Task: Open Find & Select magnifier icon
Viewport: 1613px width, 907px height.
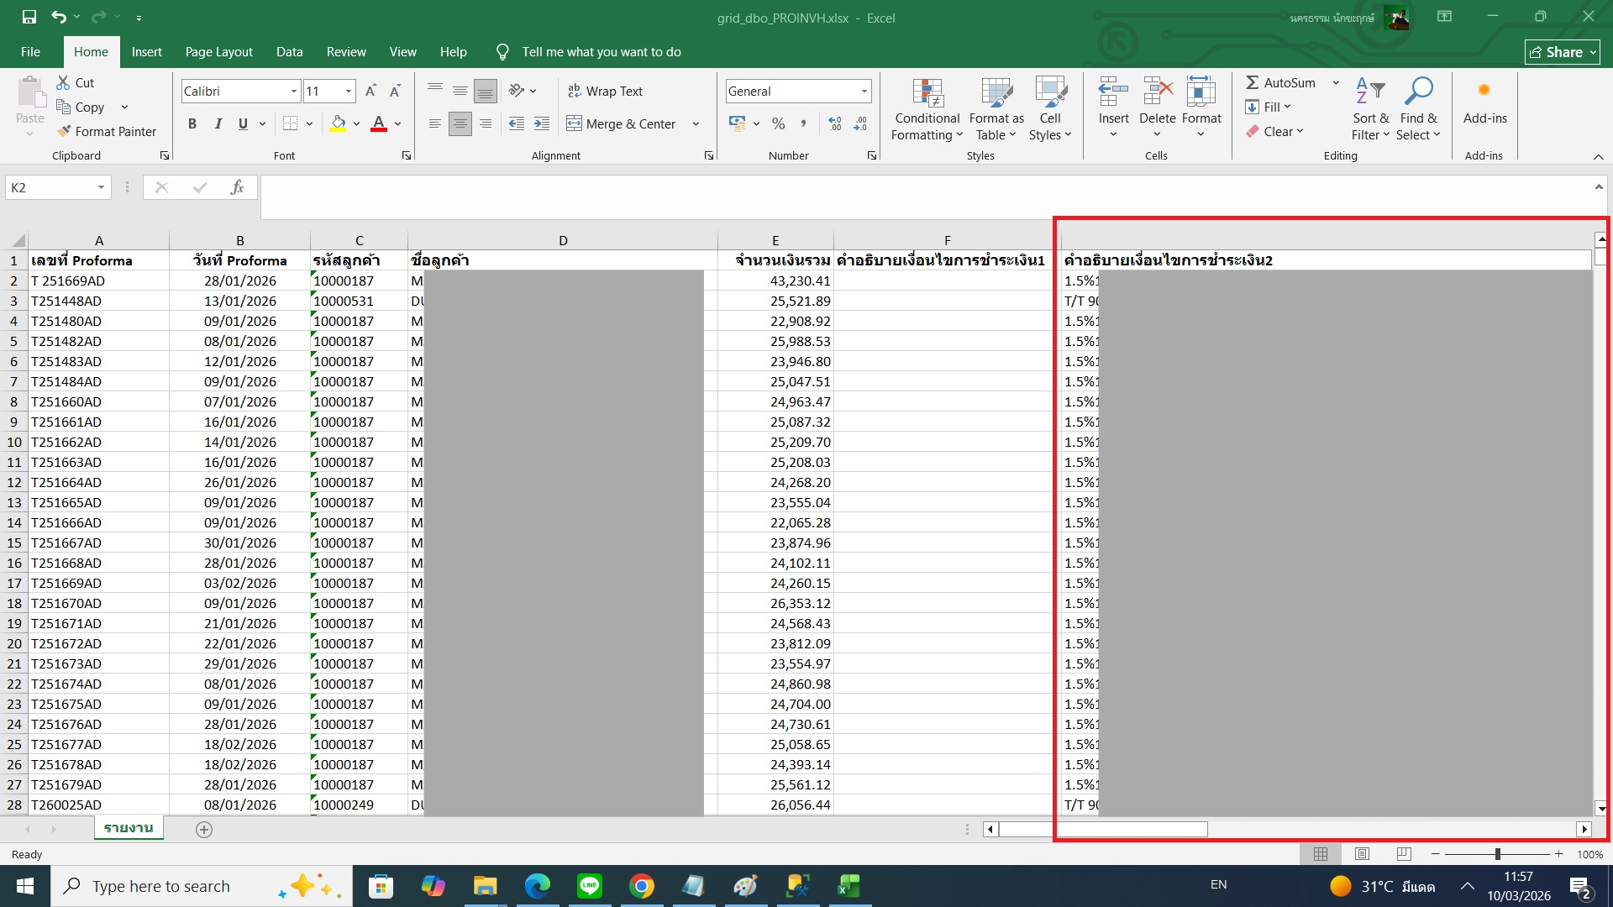Action: coord(1418,92)
